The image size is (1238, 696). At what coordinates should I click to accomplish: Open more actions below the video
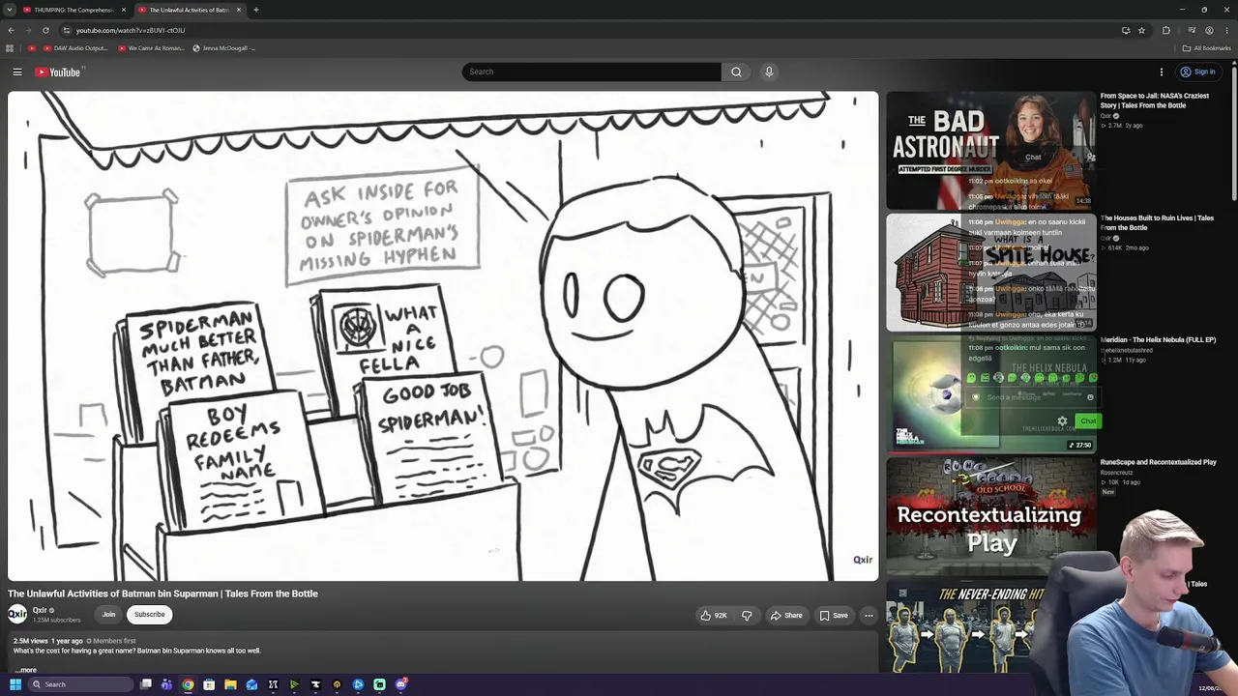869,615
